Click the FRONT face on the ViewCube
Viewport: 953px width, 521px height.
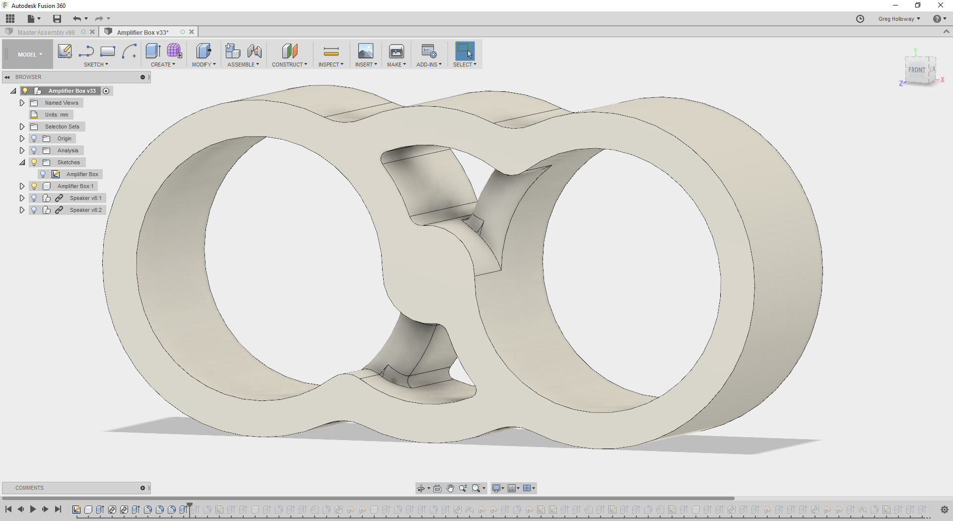(917, 70)
